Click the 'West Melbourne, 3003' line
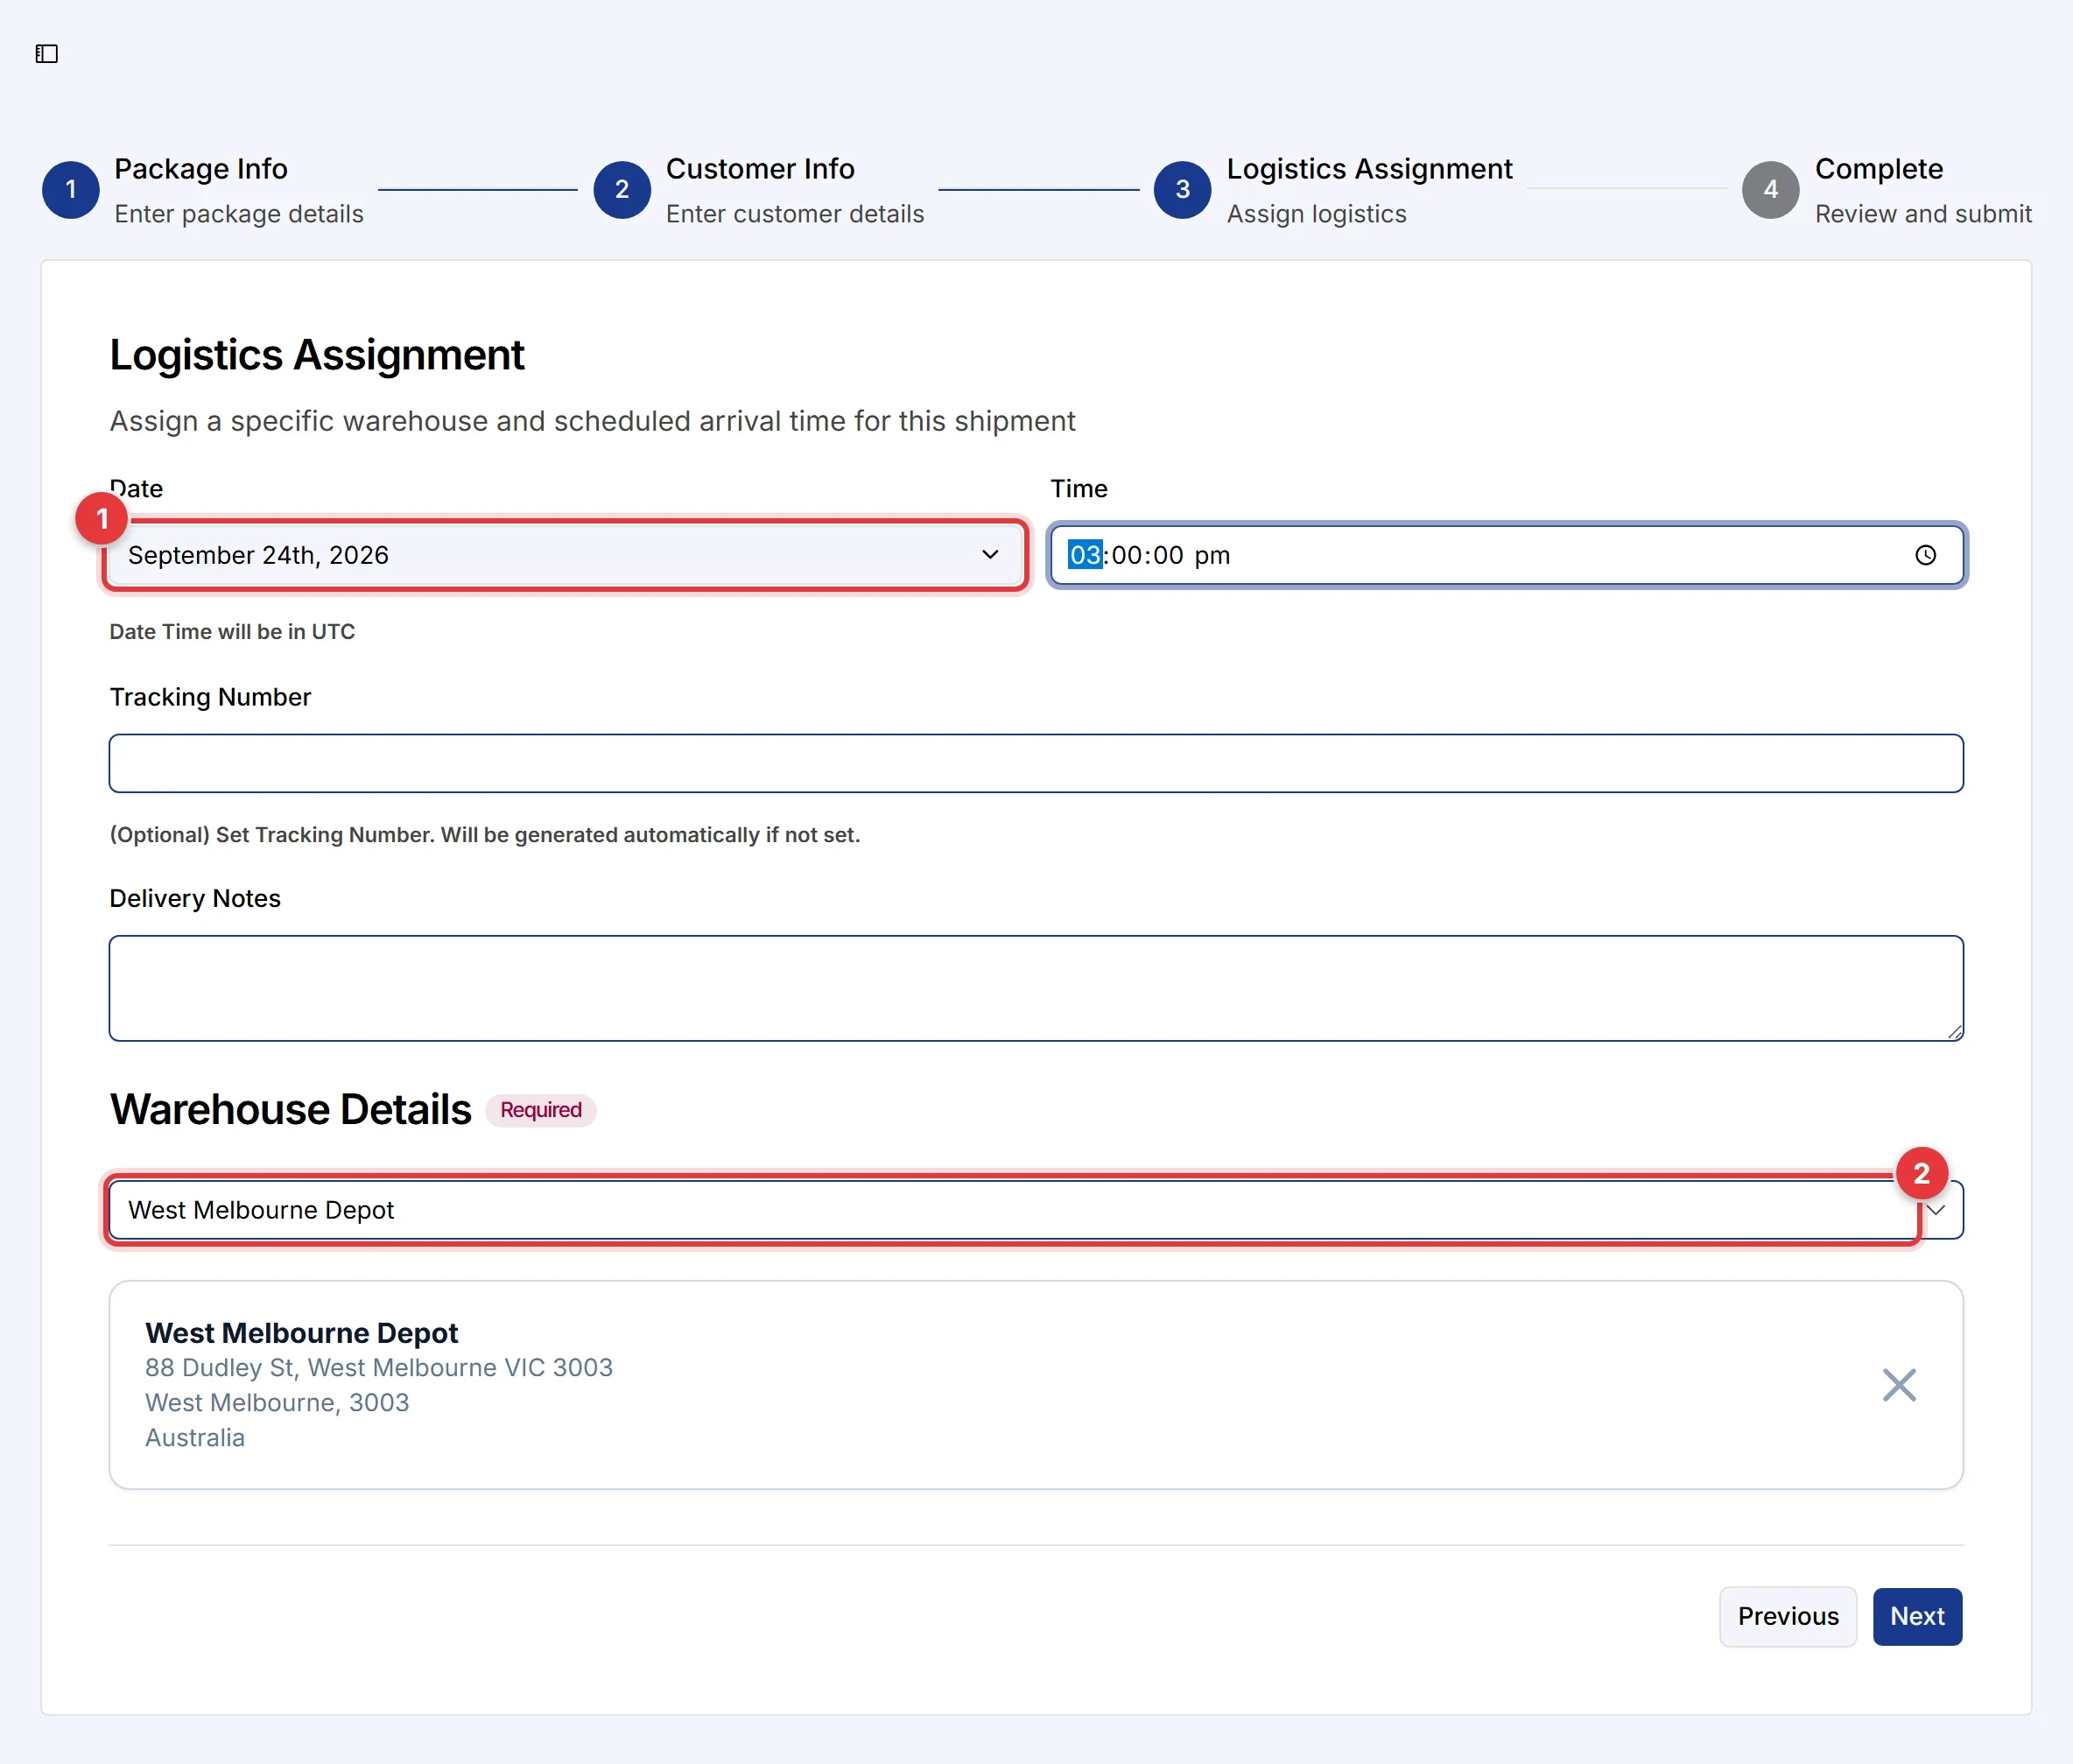Image resolution: width=2073 pixels, height=1764 pixels. [x=277, y=1402]
